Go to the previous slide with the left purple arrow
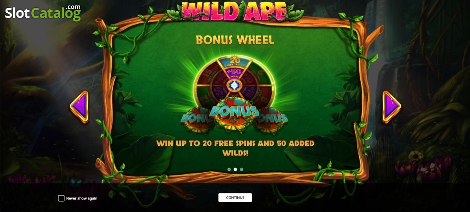 (80, 107)
